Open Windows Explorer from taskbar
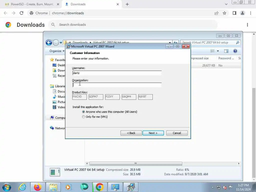This screenshot has height=192, width=256. click(53, 187)
